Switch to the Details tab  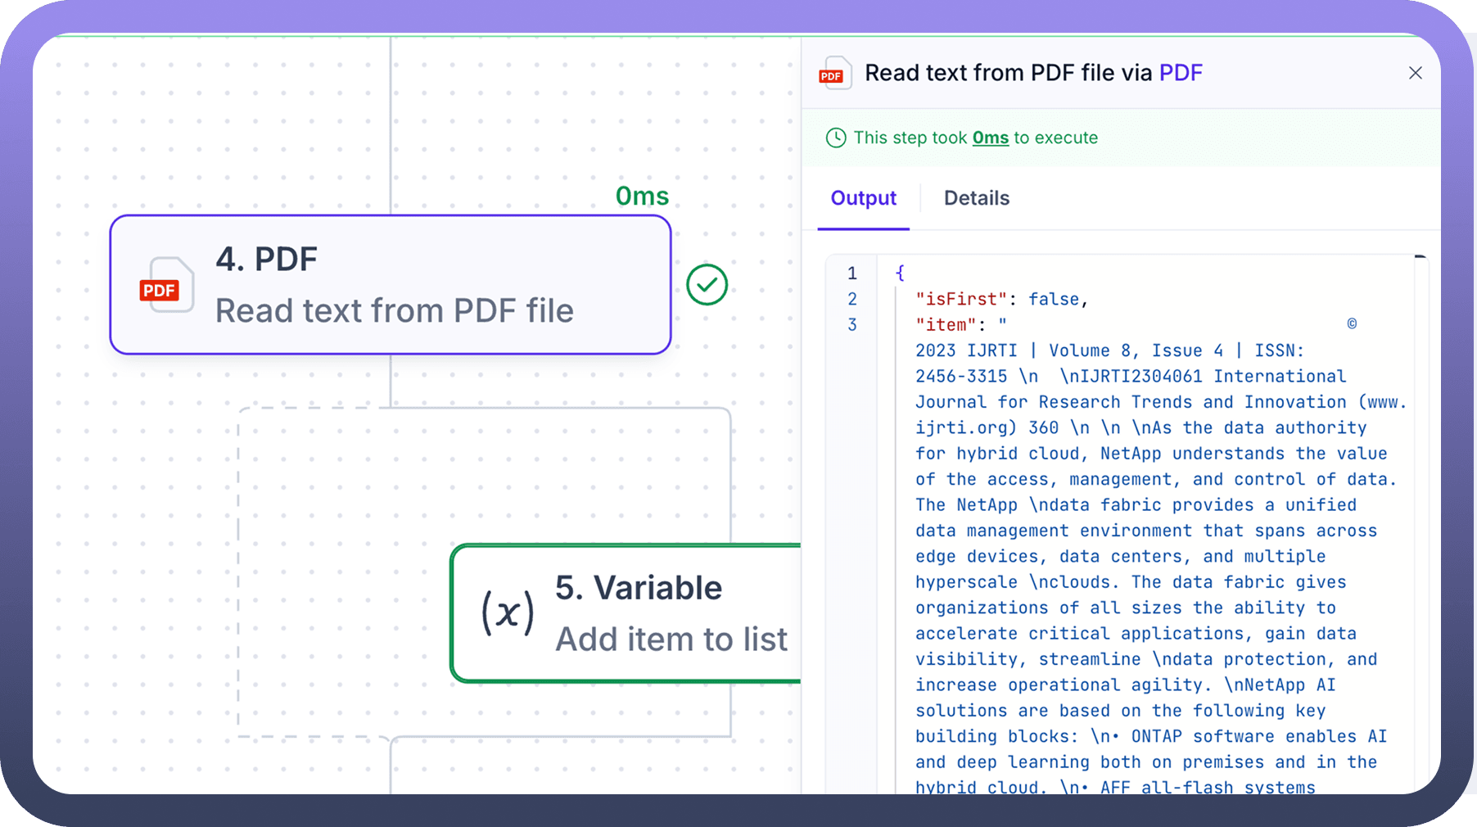pos(976,198)
